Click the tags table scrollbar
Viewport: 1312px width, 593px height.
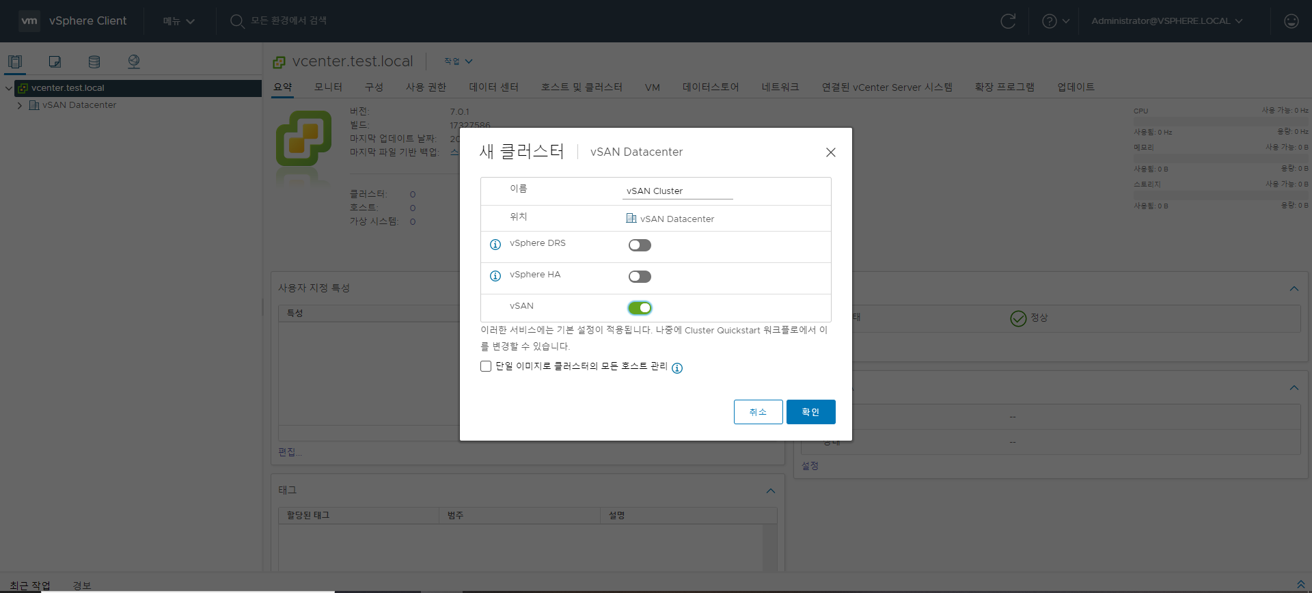tap(769, 548)
